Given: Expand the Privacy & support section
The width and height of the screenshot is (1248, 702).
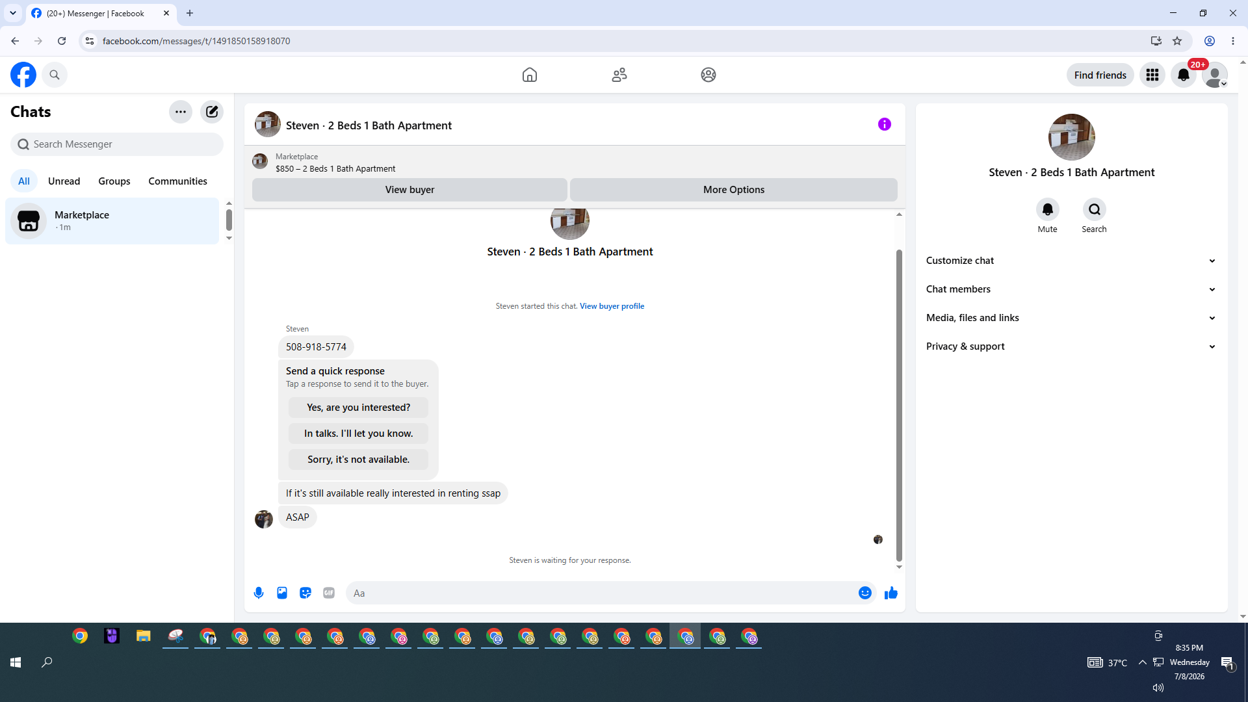Looking at the screenshot, I should [x=1072, y=346].
